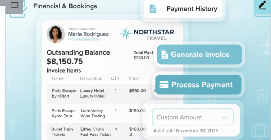Image resolution: width=271 pixels, height=140 pixels.
Task: Click the pencil edit icon
Action: [x=262, y=5]
